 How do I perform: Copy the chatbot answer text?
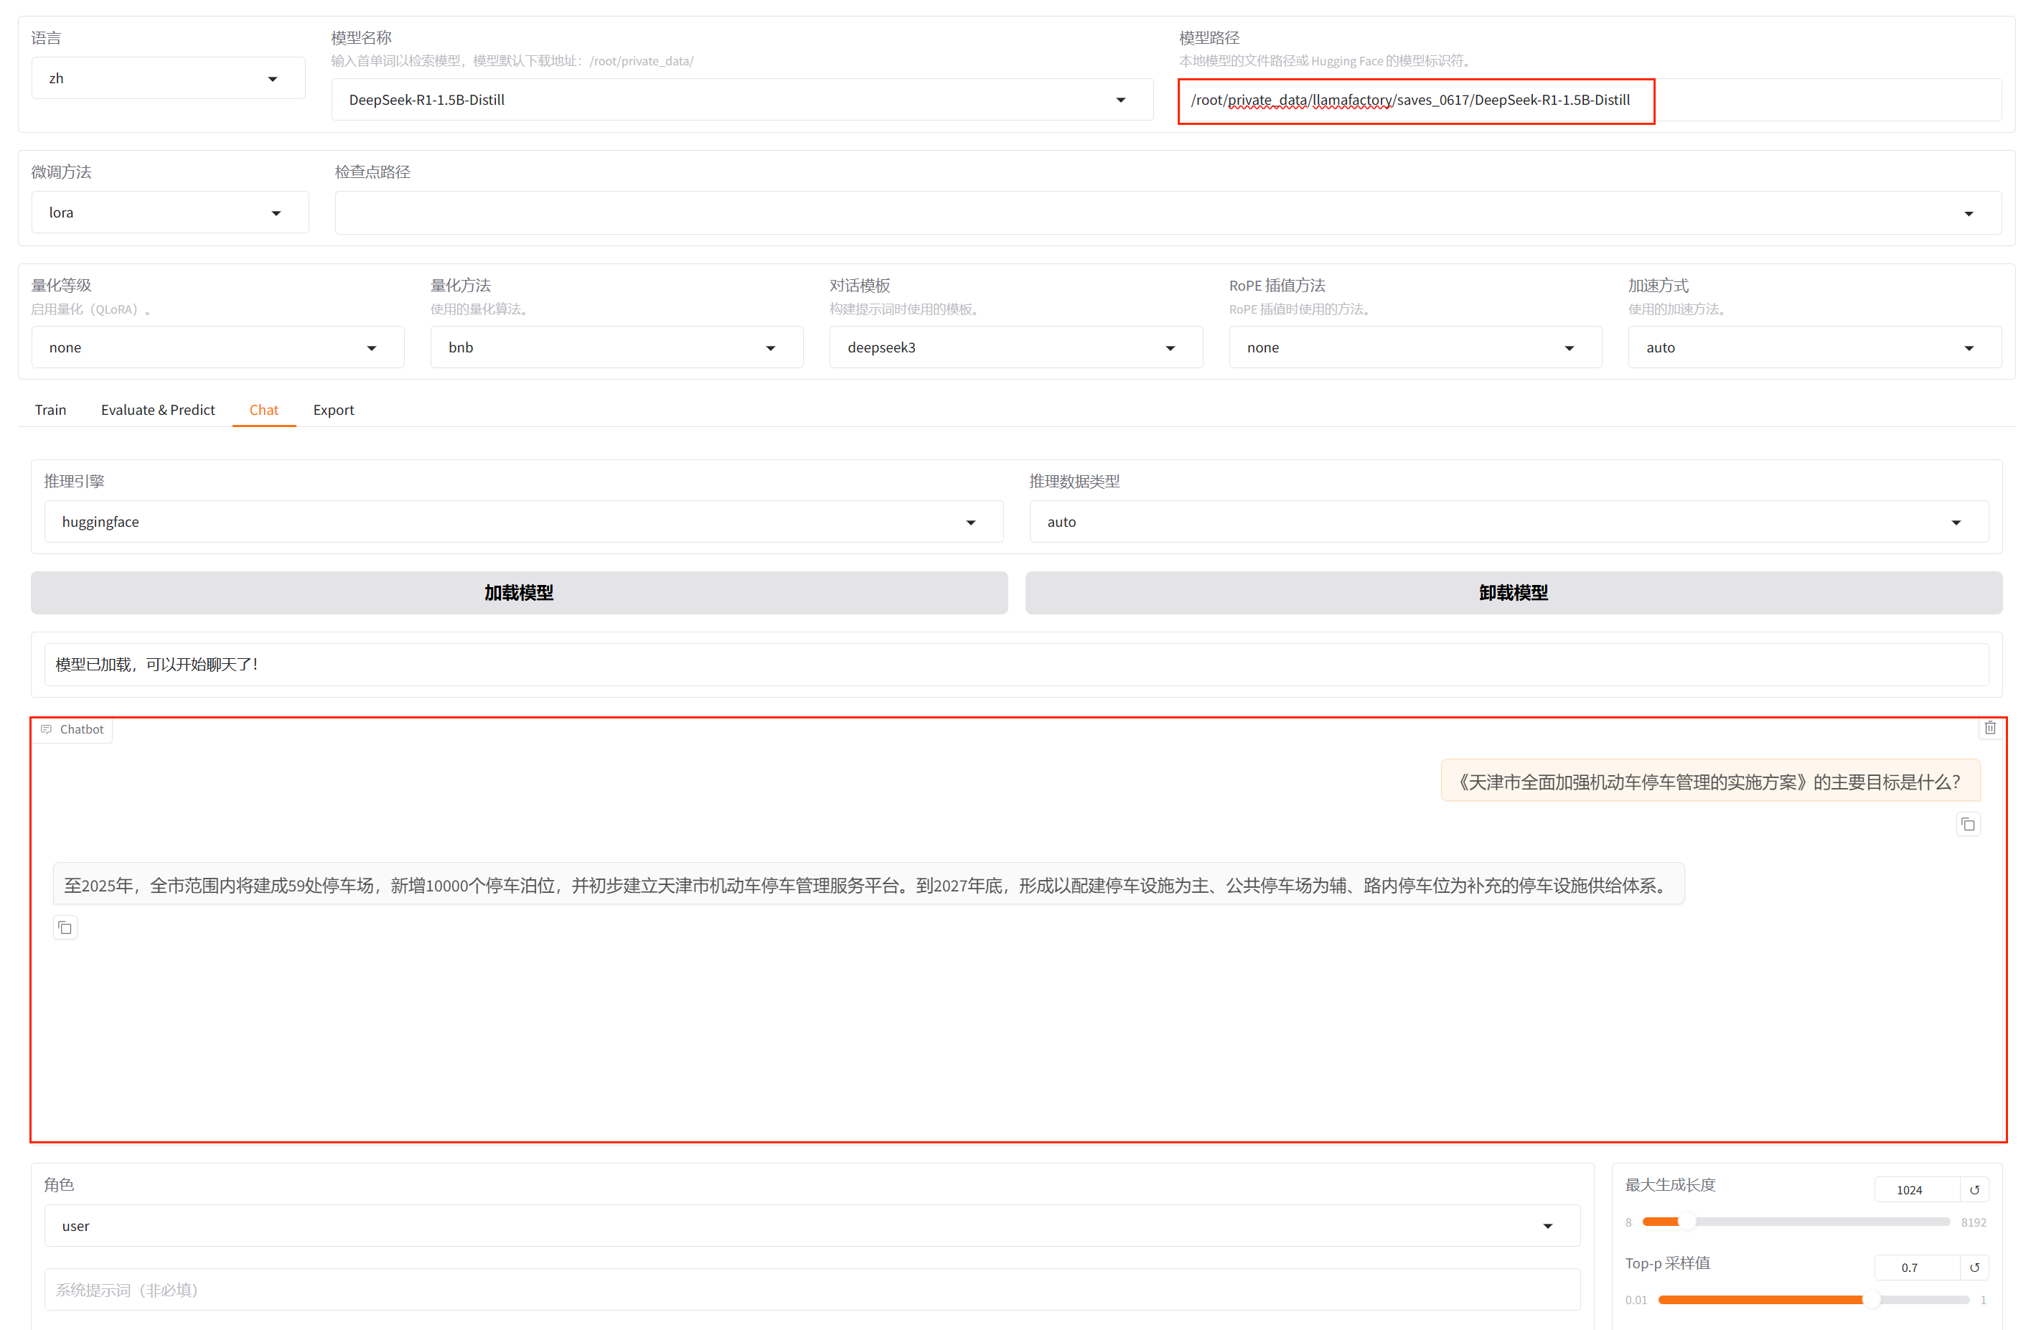65,927
